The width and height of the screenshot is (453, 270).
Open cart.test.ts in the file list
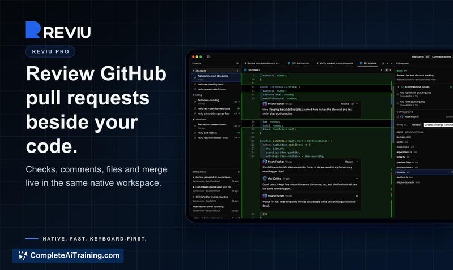[402, 177]
